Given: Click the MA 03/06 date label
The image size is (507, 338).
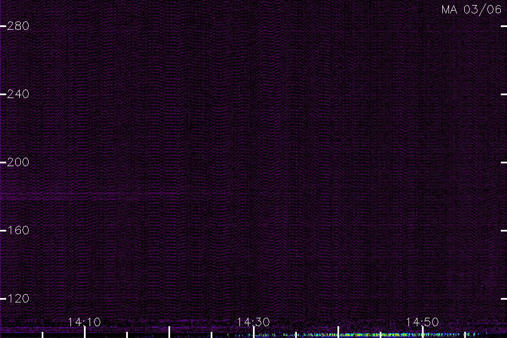Looking at the screenshot, I should (471, 10).
